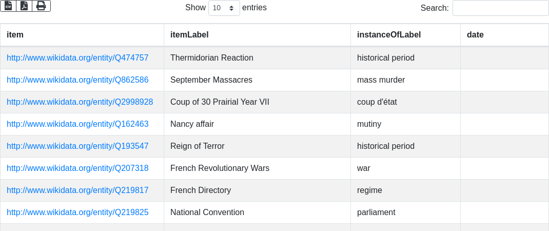Screen dimensions: 549x231
Task: Open the Show entries count dropdown
Action: coord(224,8)
